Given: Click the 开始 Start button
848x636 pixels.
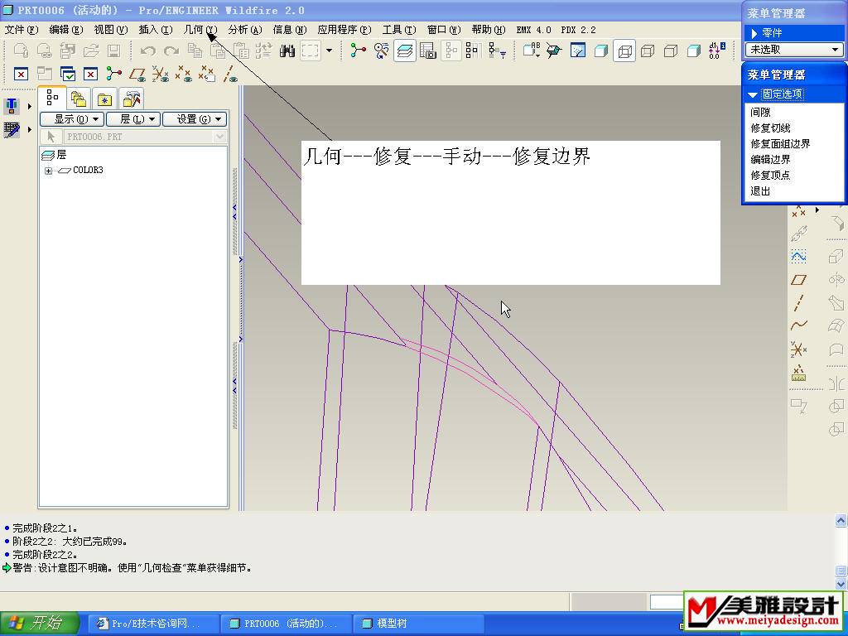Looking at the screenshot, I should tap(40, 624).
